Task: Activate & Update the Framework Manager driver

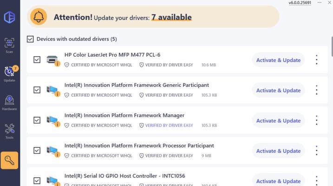Action: coord(278,121)
